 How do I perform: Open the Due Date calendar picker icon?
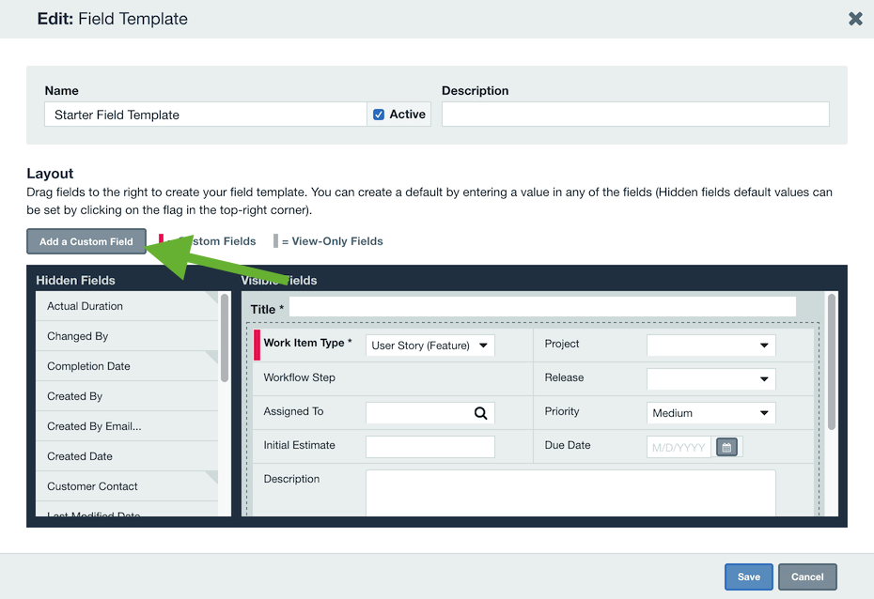pos(726,447)
